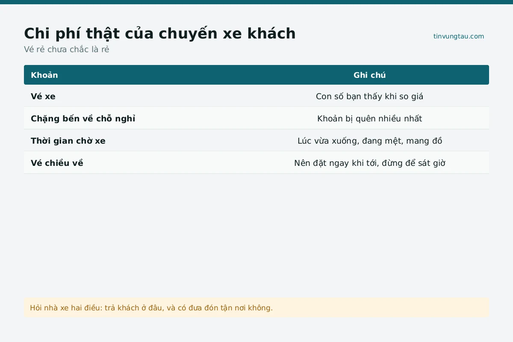513x342 pixels.
Task: Click the tip 'Hỏi nhà xe hai điều'
Action: click(256, 307)
